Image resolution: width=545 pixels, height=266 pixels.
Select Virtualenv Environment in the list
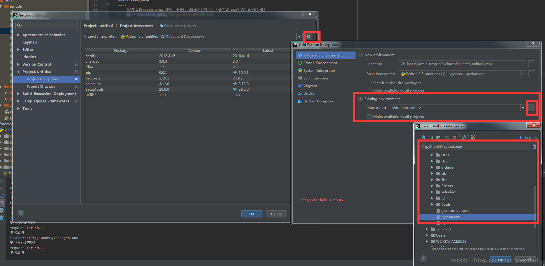326,55
